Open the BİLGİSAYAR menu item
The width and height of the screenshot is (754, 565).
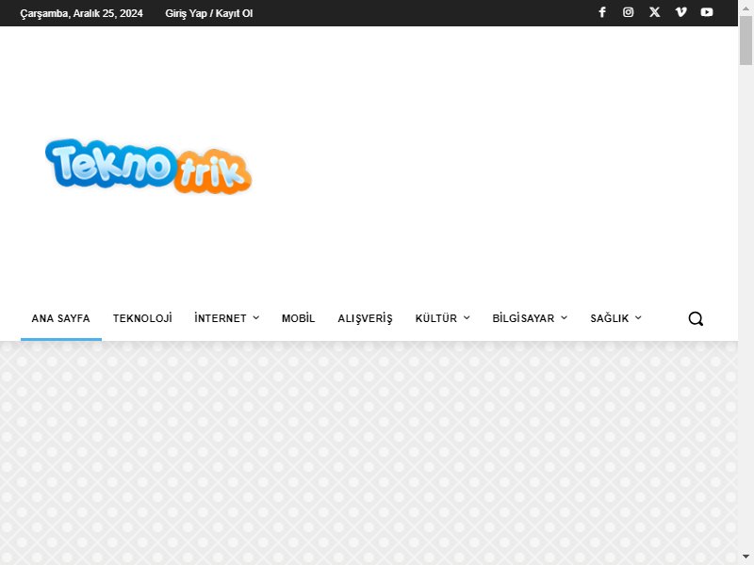[x=523, y=318]
